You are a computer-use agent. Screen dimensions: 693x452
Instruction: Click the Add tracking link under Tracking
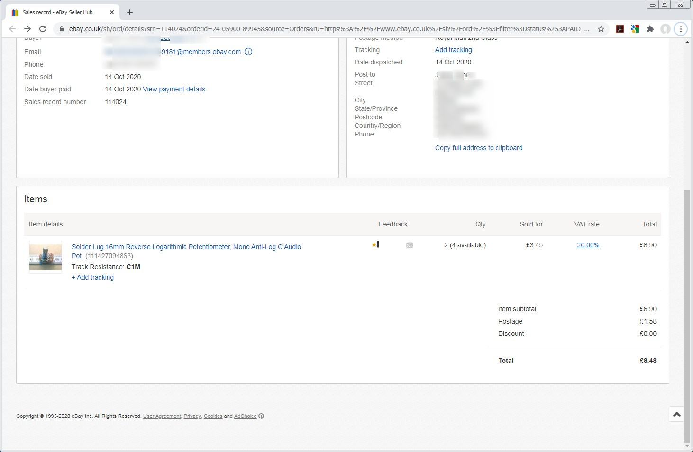[x=453, y=50]
